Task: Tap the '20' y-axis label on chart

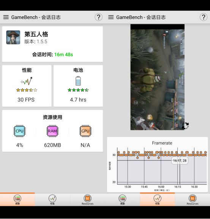Action: click(x=114, y=182)
